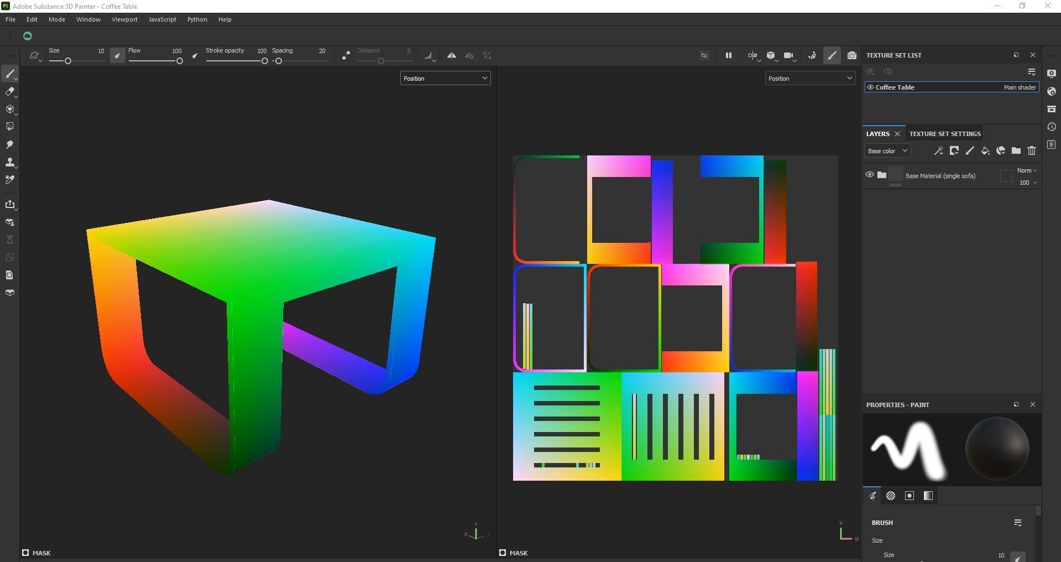Screen dimensions: 1061x562
Task: Click the resource updater icon in left toolbar
Action: pos(10,275)
